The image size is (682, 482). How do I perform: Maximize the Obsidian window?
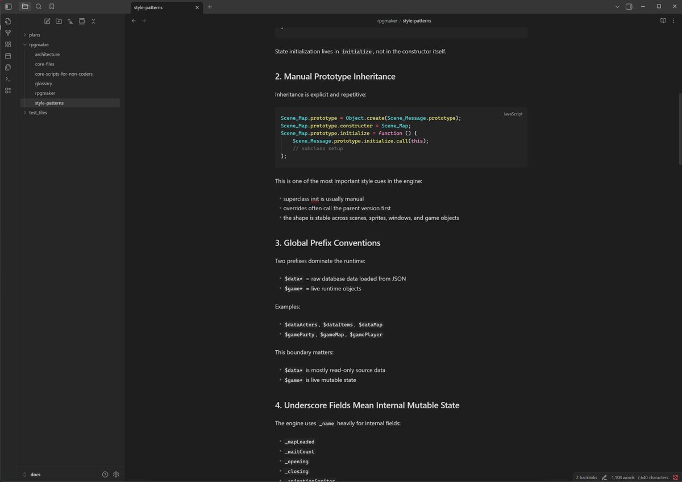[659, 7]
